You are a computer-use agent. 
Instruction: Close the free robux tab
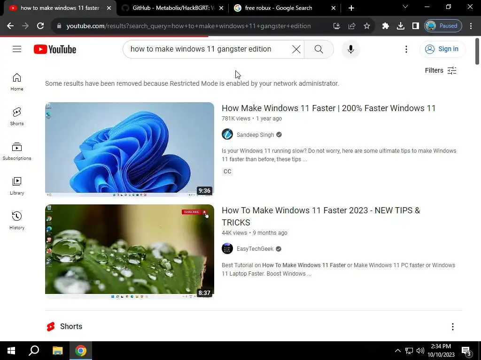[334, 8]
